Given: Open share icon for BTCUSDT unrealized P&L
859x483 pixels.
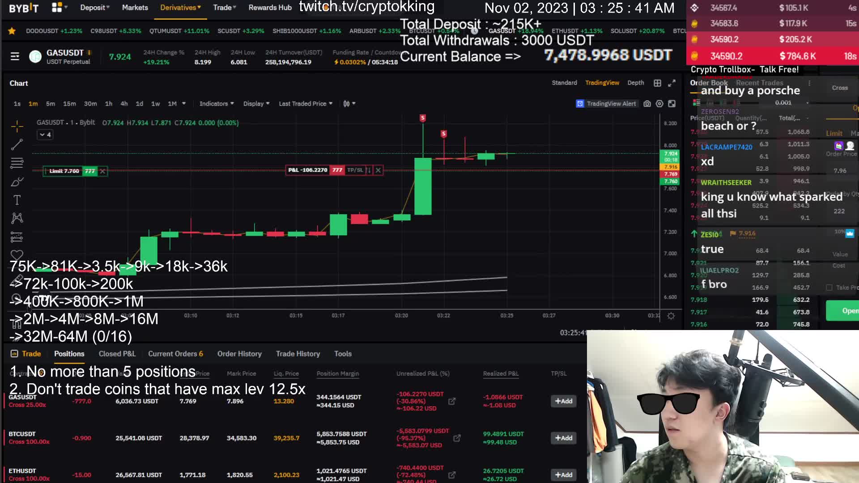Looking at the screenshot, I should point(457,438).
